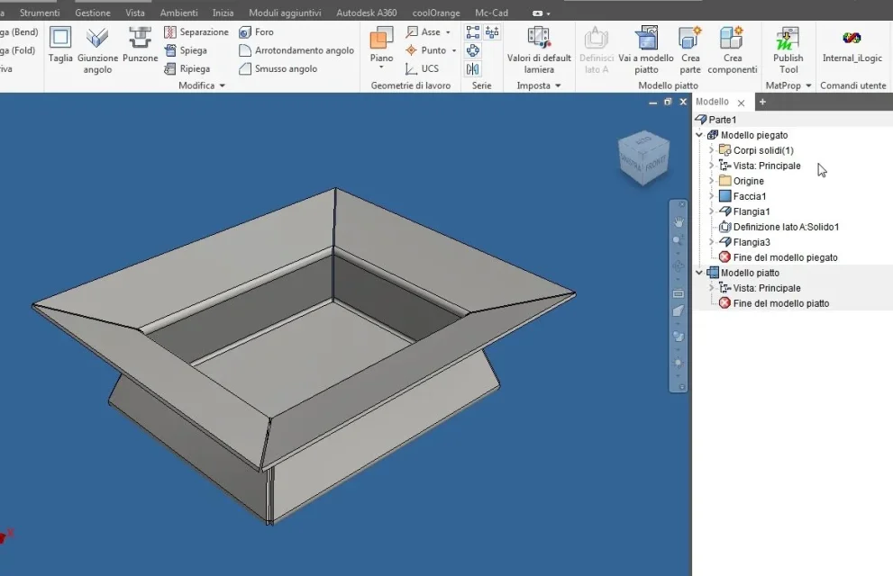Collapse the Modello piegato node
The width and height of the screenshot is (893, 576).
[x=699, y=135]
